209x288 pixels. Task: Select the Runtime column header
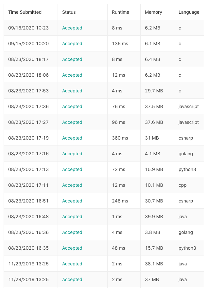[120, 12]
